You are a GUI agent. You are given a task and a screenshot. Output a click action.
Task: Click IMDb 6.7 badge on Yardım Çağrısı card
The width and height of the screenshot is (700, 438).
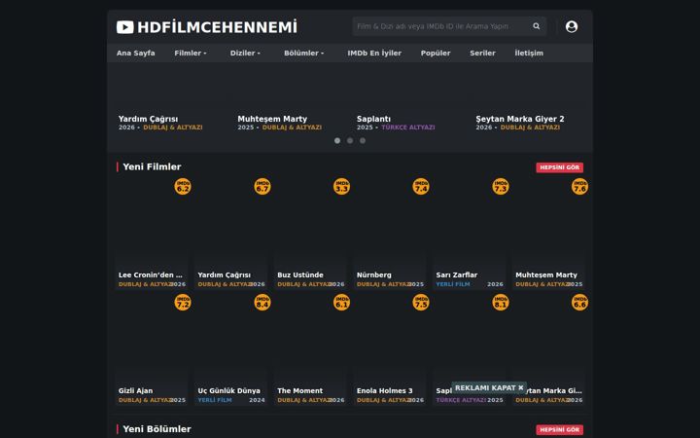click(x=262, y=186)
